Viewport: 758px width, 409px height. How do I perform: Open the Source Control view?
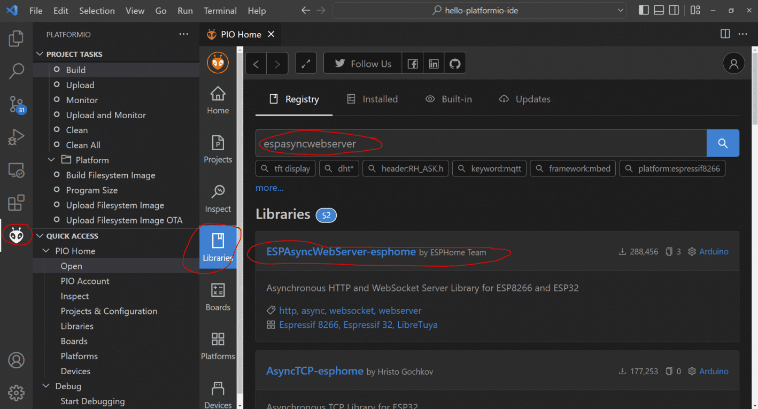click(16, 104)
